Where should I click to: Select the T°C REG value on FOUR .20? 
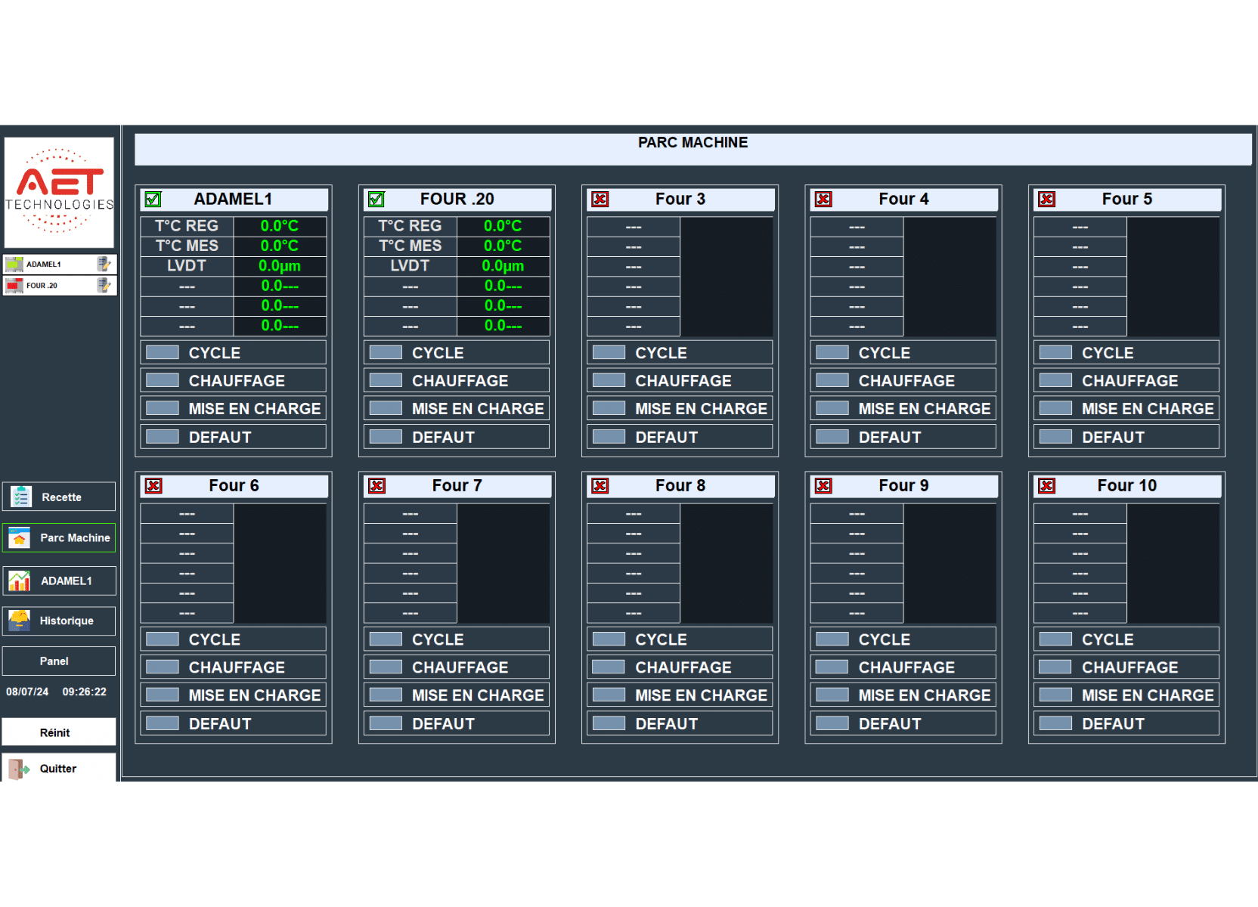503,226
